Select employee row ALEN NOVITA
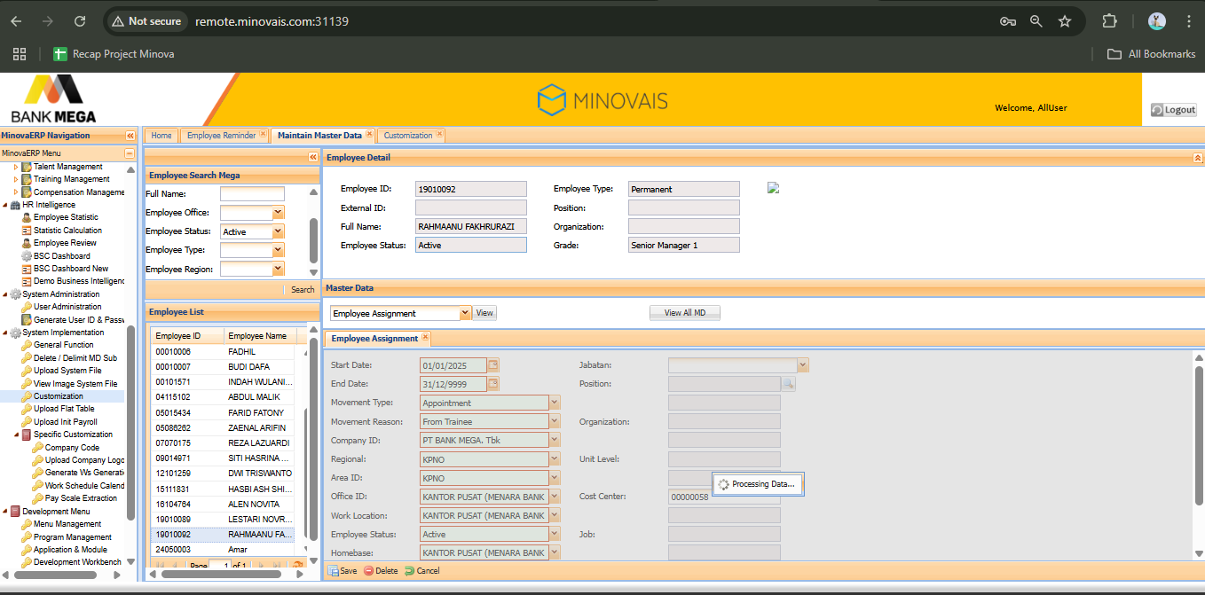Viewport: 1205px width, 595px height. click(x=223, y=504)
